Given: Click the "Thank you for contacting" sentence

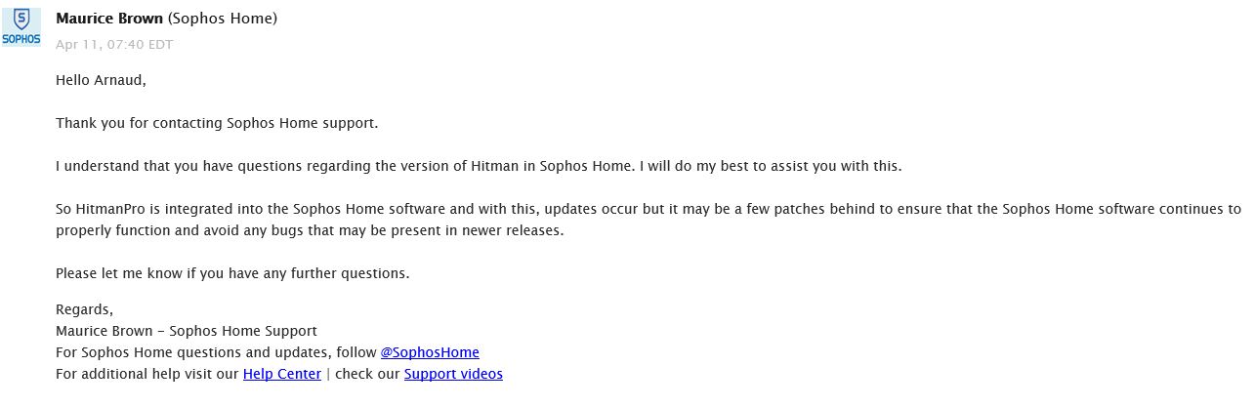Looking at the screenshot, I should click(x=216, y=123).
